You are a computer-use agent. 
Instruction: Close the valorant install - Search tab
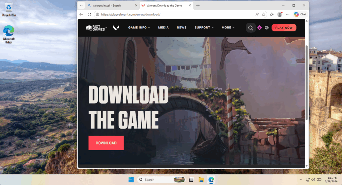(136, 5)
